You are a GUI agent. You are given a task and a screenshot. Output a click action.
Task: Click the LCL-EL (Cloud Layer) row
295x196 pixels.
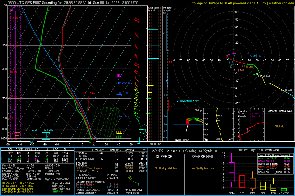pos(111,168)
